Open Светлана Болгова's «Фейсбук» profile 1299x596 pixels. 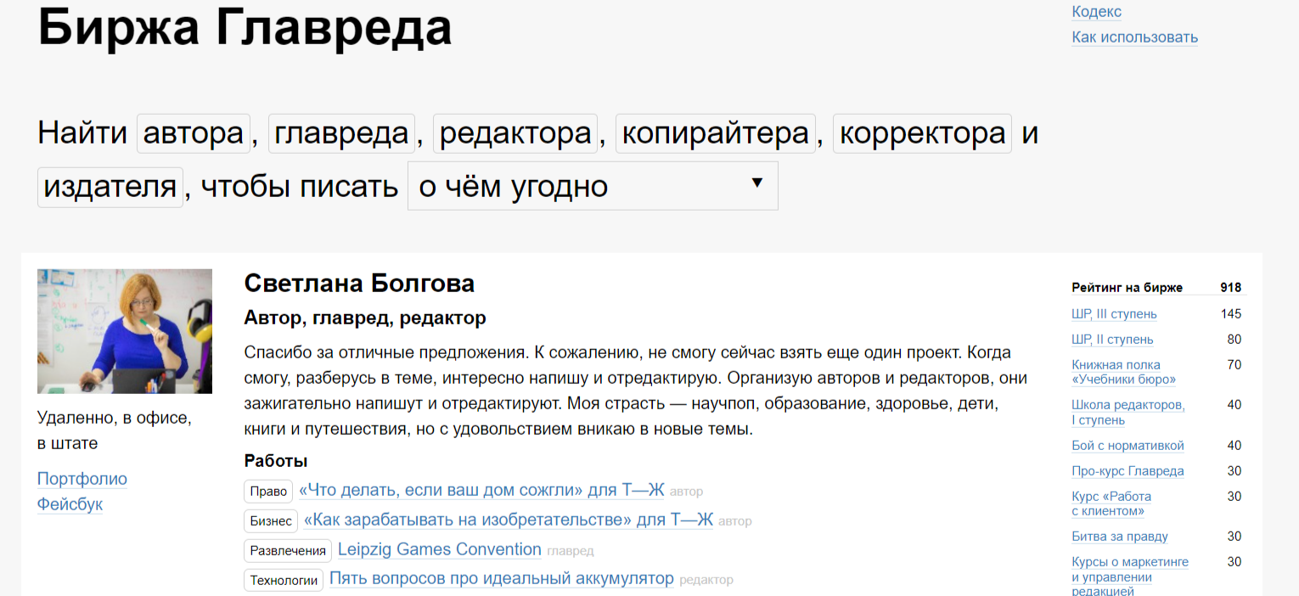click(x=70, y=503)
